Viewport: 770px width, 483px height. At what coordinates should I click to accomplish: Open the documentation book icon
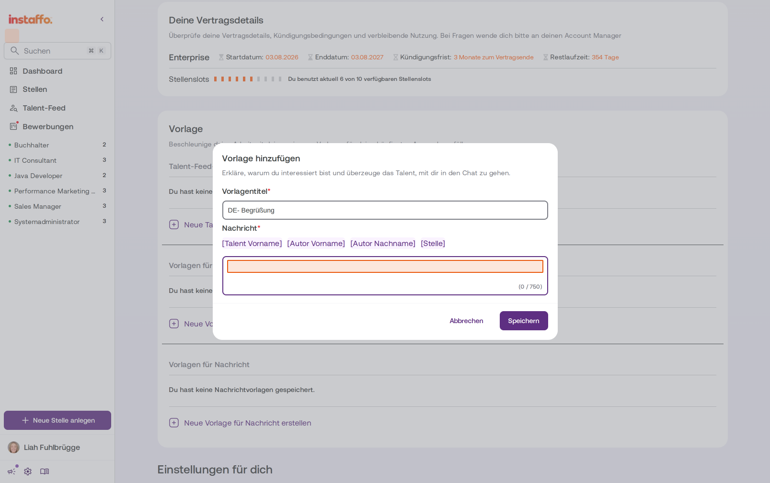click(x=45, y=472)
